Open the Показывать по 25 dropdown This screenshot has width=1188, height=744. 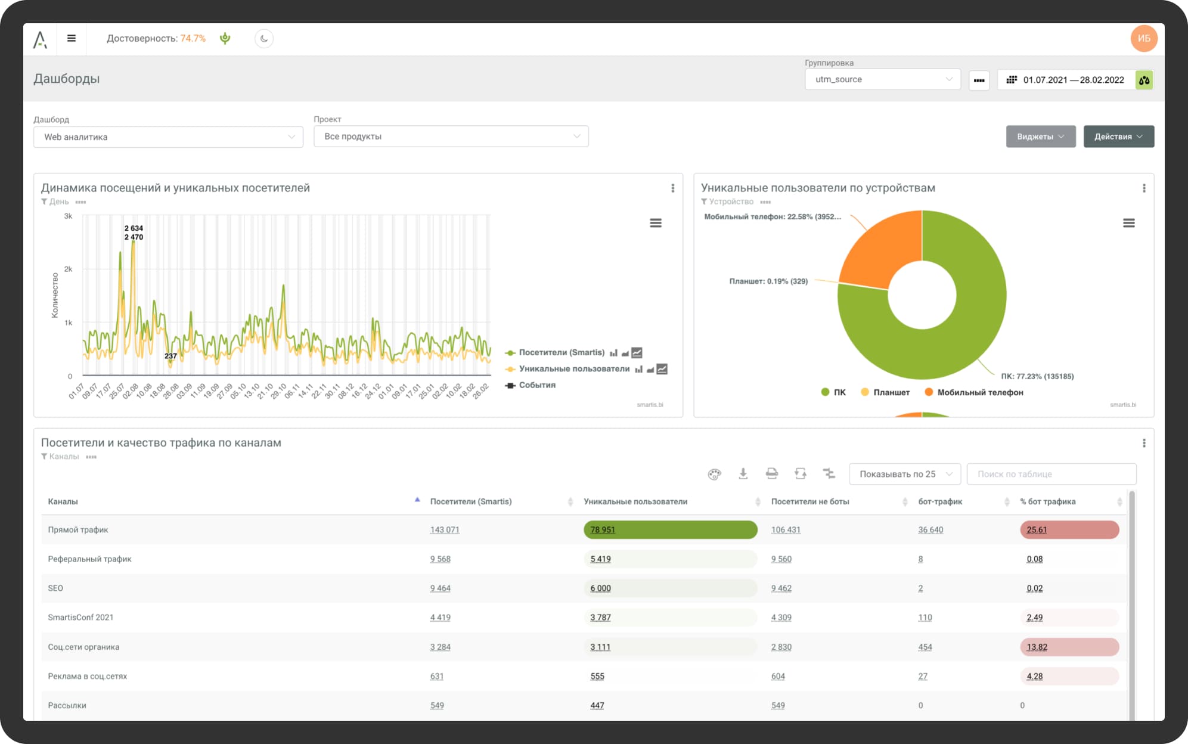point(904,474)
